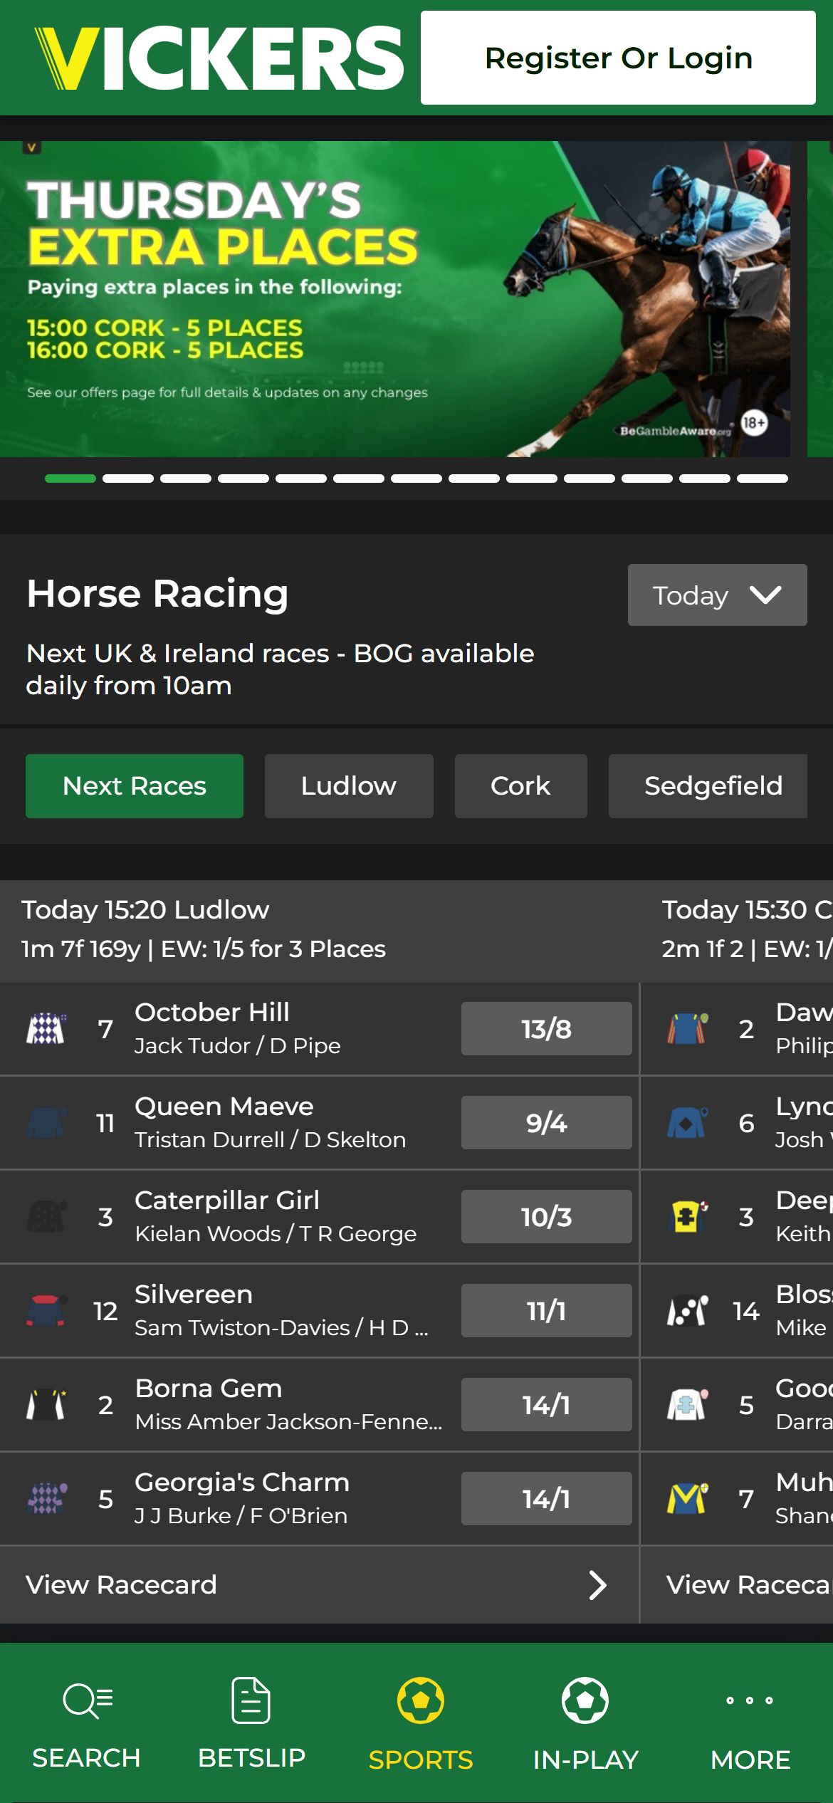Select Borna Gem odds 14/1

coord(546,1404)
